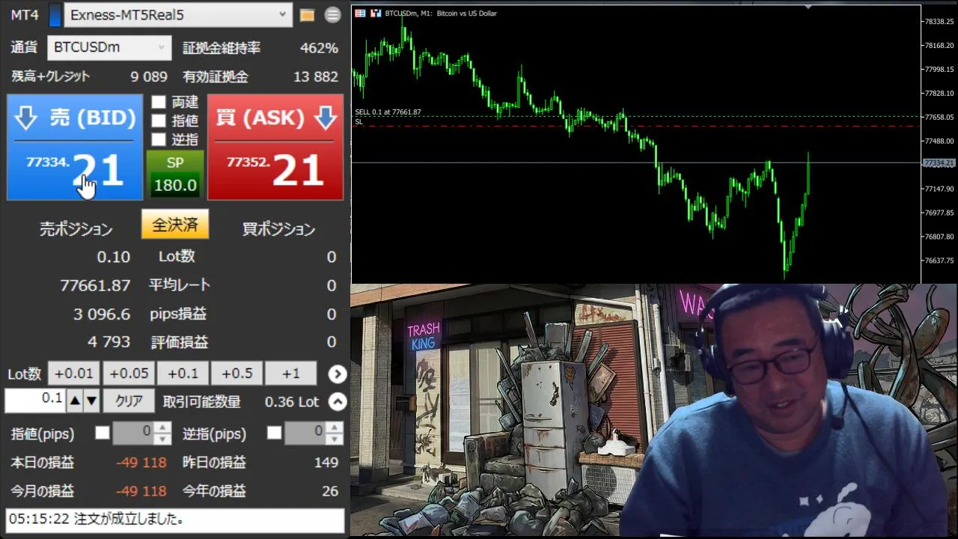Increase 指値(pips) with its up spinner arrow
958x539 pixels.
[163, 427]
